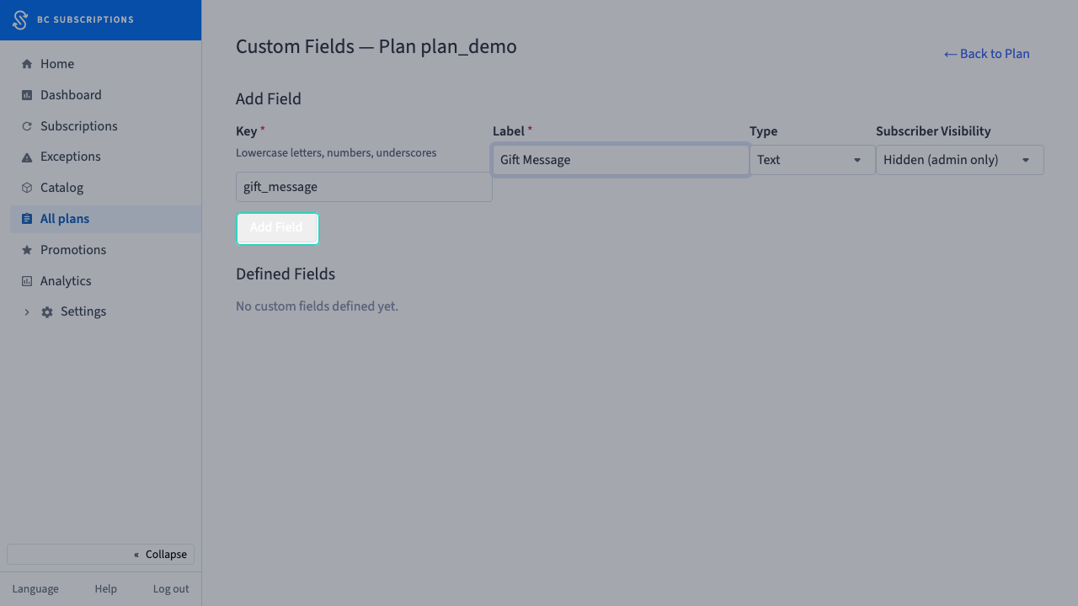Collapse the sidebar
Viewport: 1078px width, 606px height.
point(100,554)
